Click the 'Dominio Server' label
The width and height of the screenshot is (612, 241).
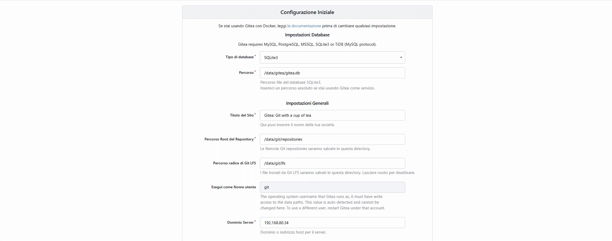point(240,223)
